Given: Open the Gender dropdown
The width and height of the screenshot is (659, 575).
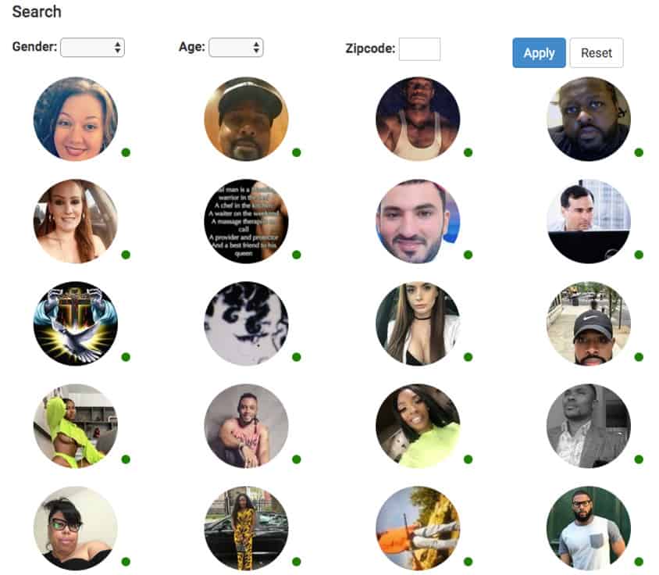Looking at the screenshot, I should [x=92, y=47].
